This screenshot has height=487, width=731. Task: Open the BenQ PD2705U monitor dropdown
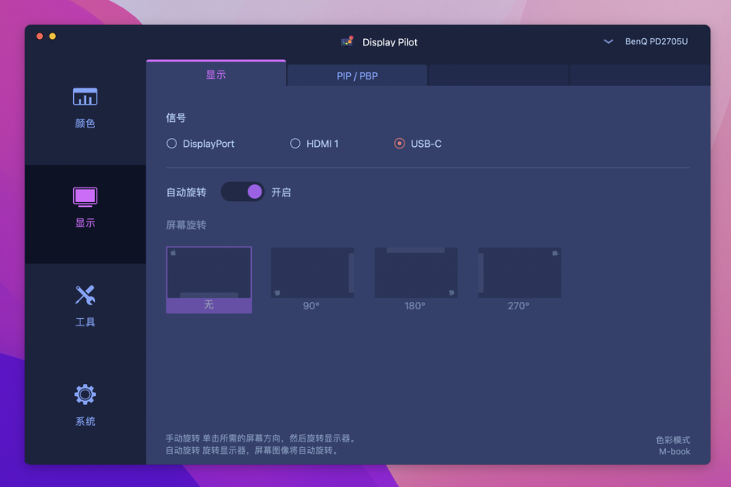(x=656, y=41)
